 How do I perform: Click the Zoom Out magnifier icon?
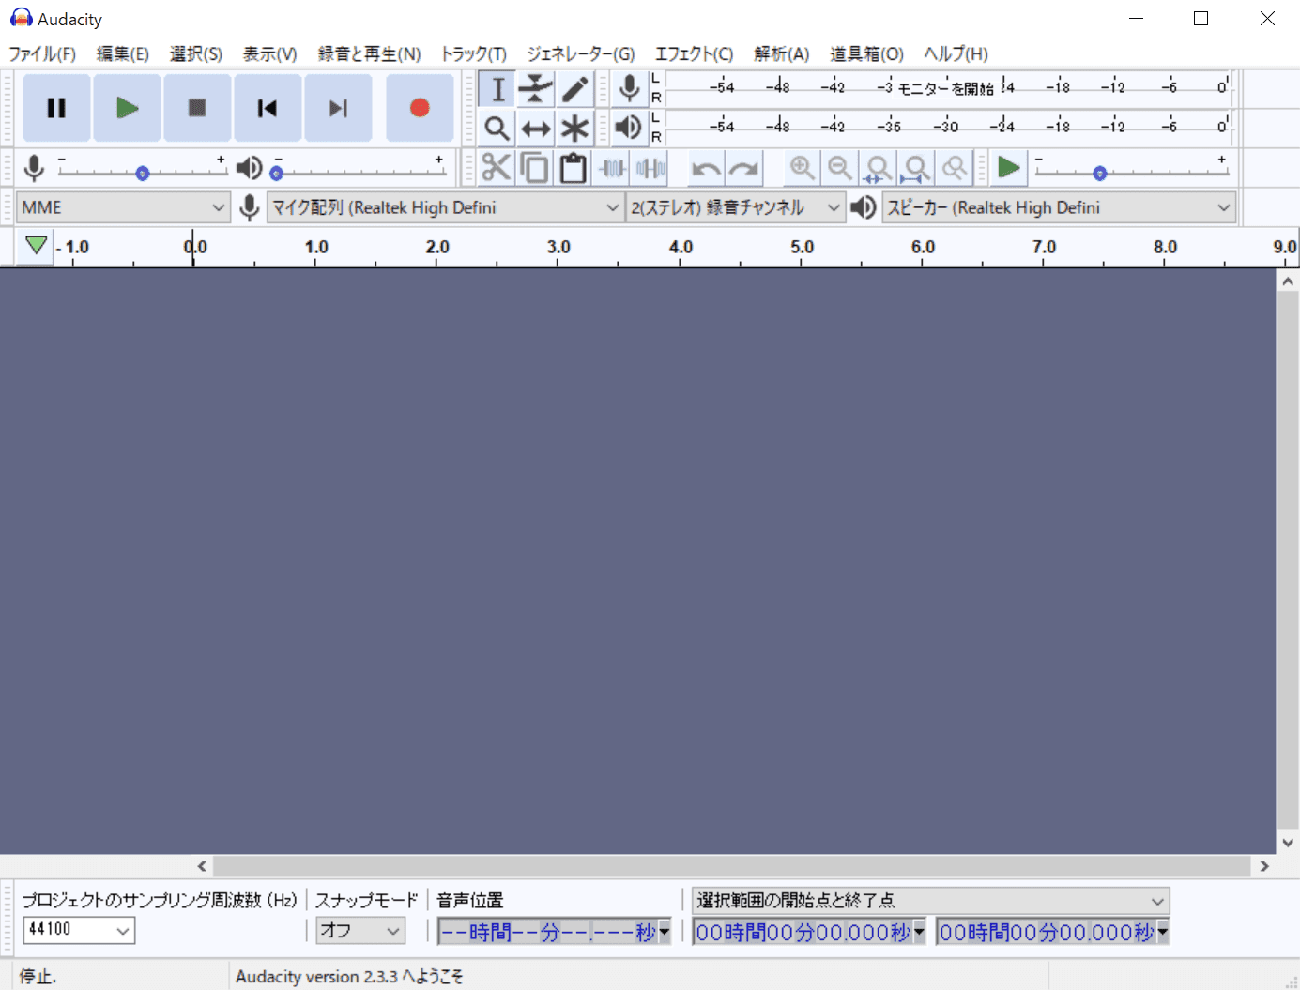(x=840, y=168)
